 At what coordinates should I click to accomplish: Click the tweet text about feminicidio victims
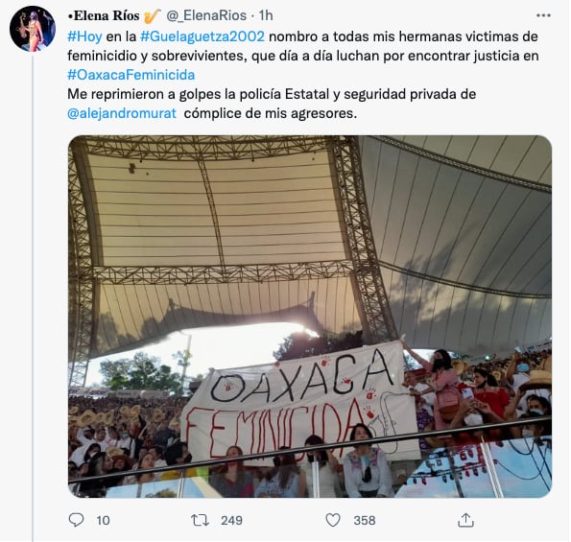pos(303,46)
